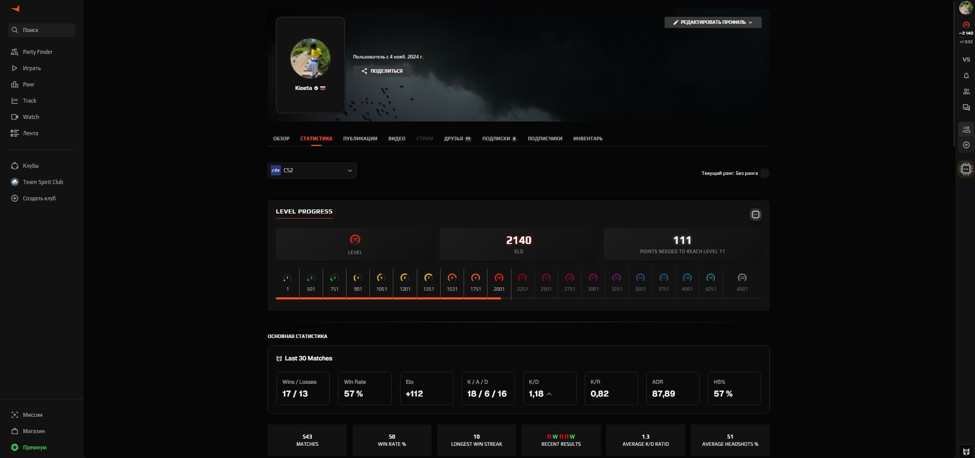Viewport: 975px width, 458px height.
Task: Open chat messages icon in right rail
Action: click(966, 108)
